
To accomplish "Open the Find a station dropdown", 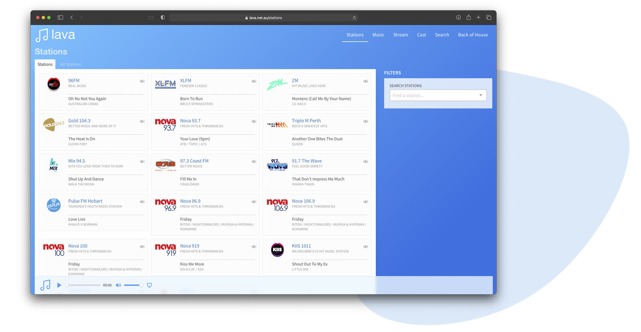I will point(438,95).
